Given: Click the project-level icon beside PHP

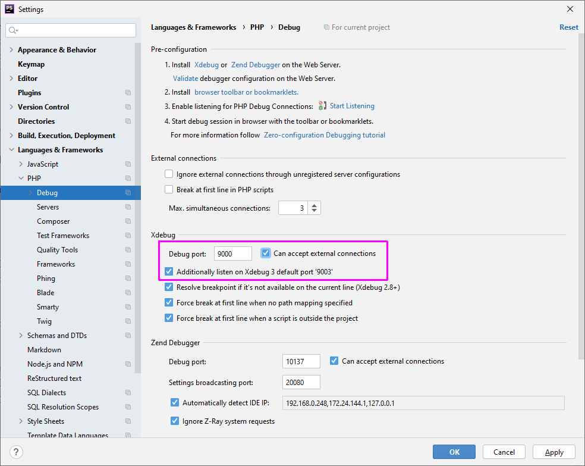Looking at the screenshot, I should [x=128, y=179].
